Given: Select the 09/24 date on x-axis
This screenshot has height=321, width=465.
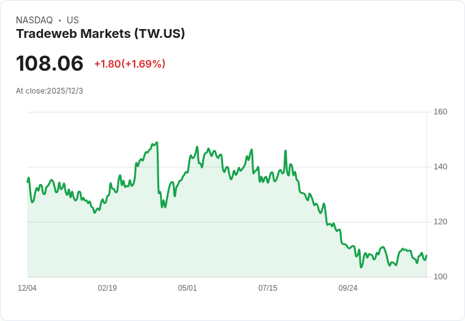Looking at the screenshot, I should 348,288.
